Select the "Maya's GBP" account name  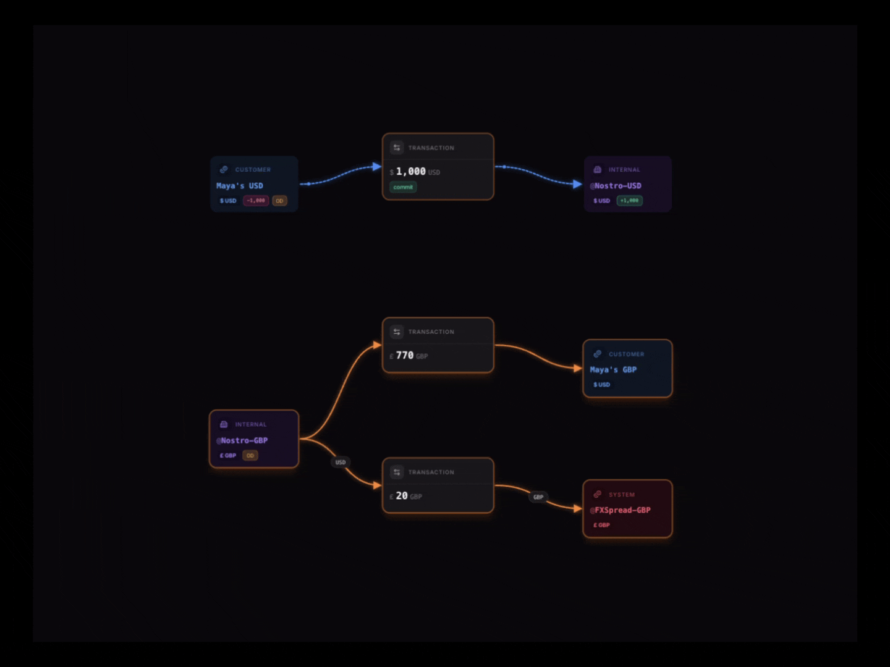click(613, 369)
